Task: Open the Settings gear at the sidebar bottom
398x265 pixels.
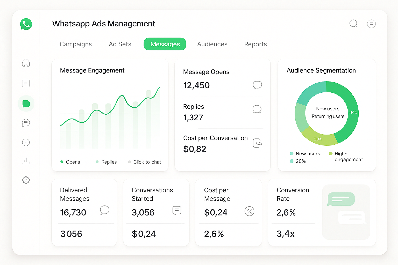Action: 26,180
